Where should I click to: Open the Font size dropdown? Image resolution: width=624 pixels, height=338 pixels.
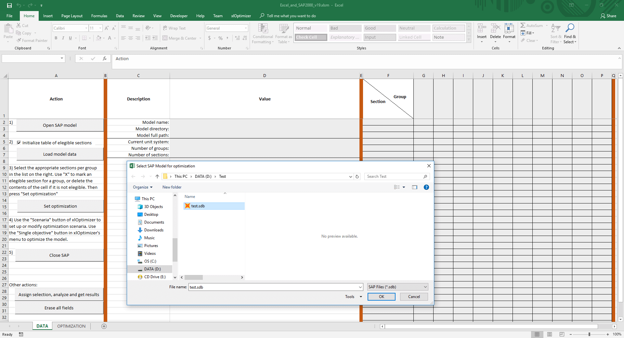(x=100, y=28)
